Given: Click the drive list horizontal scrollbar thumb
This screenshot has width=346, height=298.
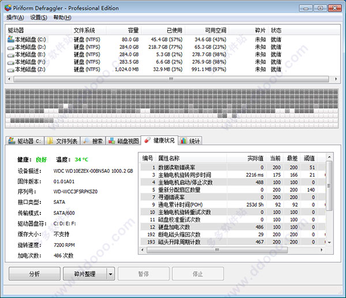Looking at the screenshot, I should [x=171, y=79].
